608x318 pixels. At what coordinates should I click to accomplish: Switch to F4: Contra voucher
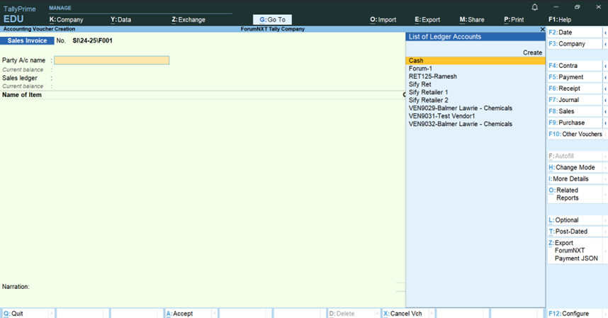click(575, 66)
